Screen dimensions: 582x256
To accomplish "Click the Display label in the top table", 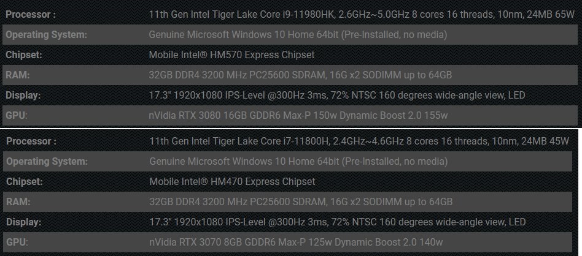I will coord(23,95).
